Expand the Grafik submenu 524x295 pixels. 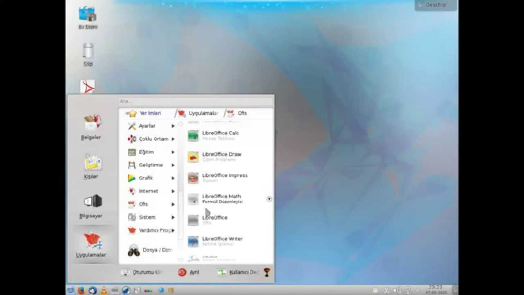point(151,178)
